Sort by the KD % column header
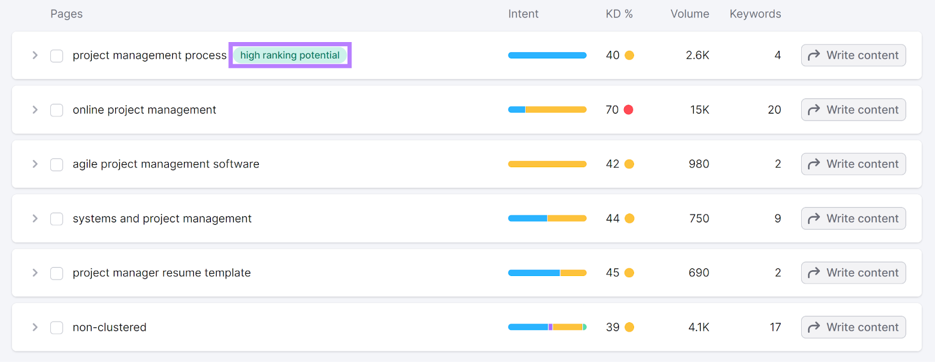Viewport: 935px width, 362px height. click(619, 14)
